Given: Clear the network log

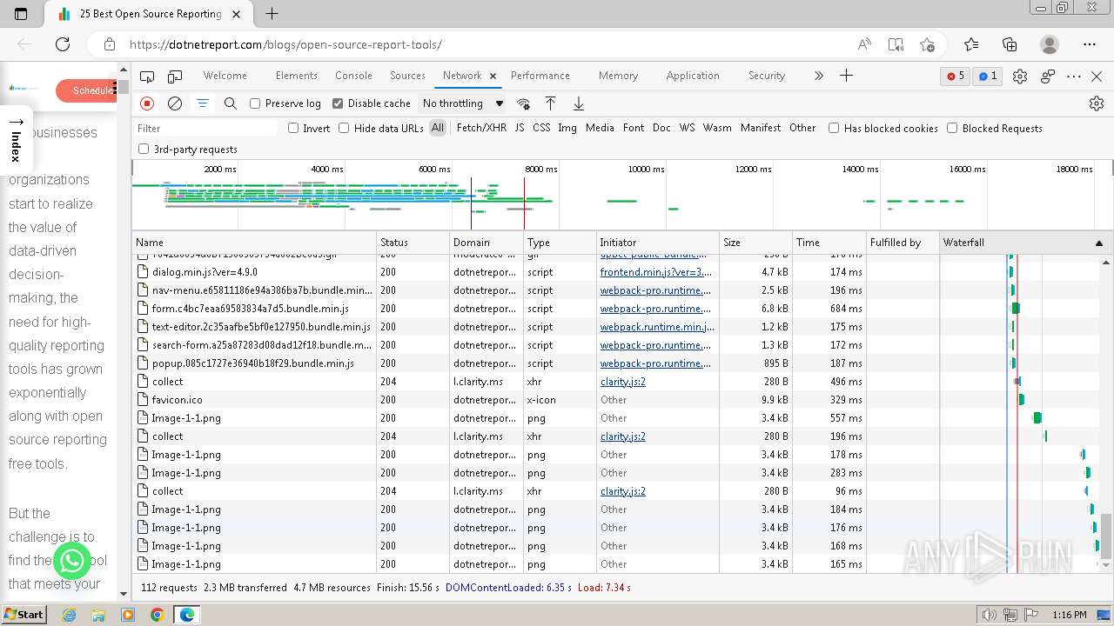Looking at the screenshot, I should pos(175,103).
